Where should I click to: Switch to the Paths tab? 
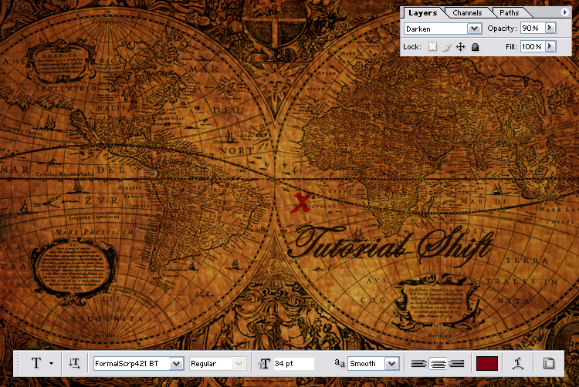tap(510, 12)
